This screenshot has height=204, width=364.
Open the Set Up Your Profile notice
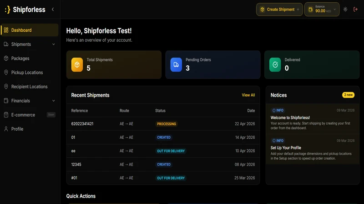[x=313, y=149]
